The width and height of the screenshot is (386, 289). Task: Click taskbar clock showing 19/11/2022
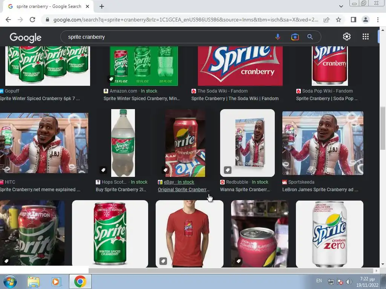[x=367, y=282]
